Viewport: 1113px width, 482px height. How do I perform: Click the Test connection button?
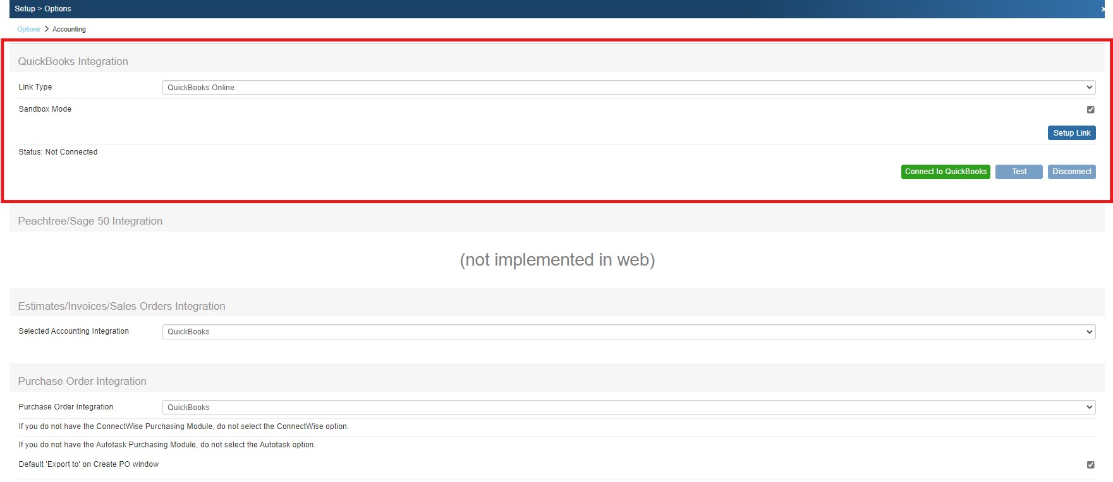coord(1018,172)
